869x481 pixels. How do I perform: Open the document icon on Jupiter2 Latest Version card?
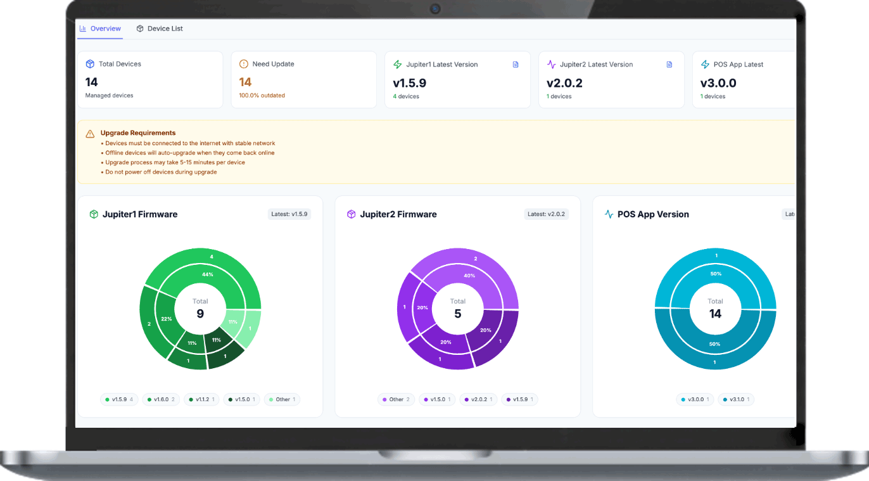coord(669,65)
